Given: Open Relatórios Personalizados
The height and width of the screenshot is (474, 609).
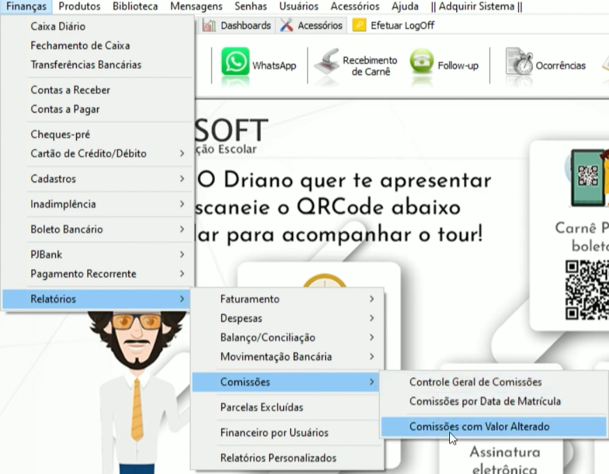Looking at the screenshot, I should 285,458.
